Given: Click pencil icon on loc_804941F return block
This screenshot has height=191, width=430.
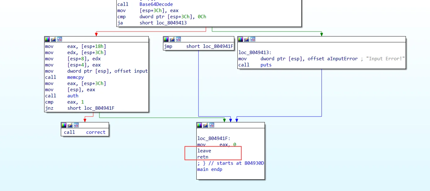Looking at the screenshot, I should point(206,125).
